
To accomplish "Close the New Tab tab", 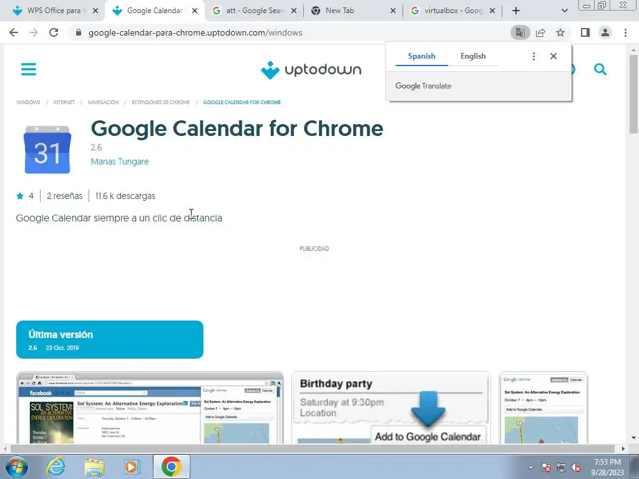I will click(x=393, y=11).
